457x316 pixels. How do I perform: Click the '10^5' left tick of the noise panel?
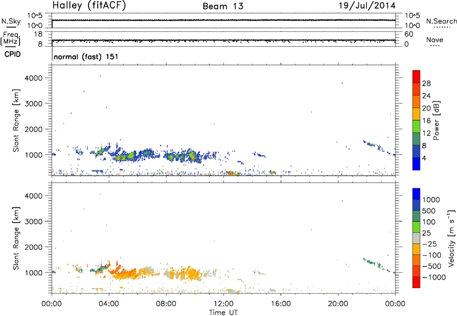(x=35, y=15)
